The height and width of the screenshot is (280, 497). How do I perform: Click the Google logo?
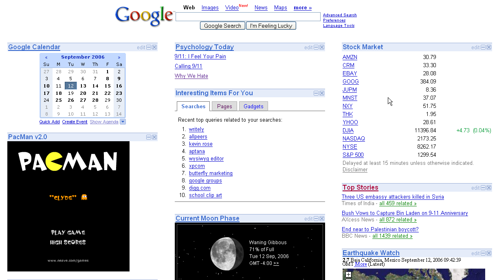click(145, 16)
